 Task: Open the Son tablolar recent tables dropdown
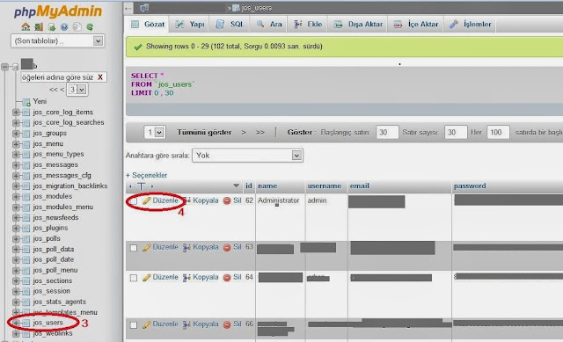tap(58, 41)
